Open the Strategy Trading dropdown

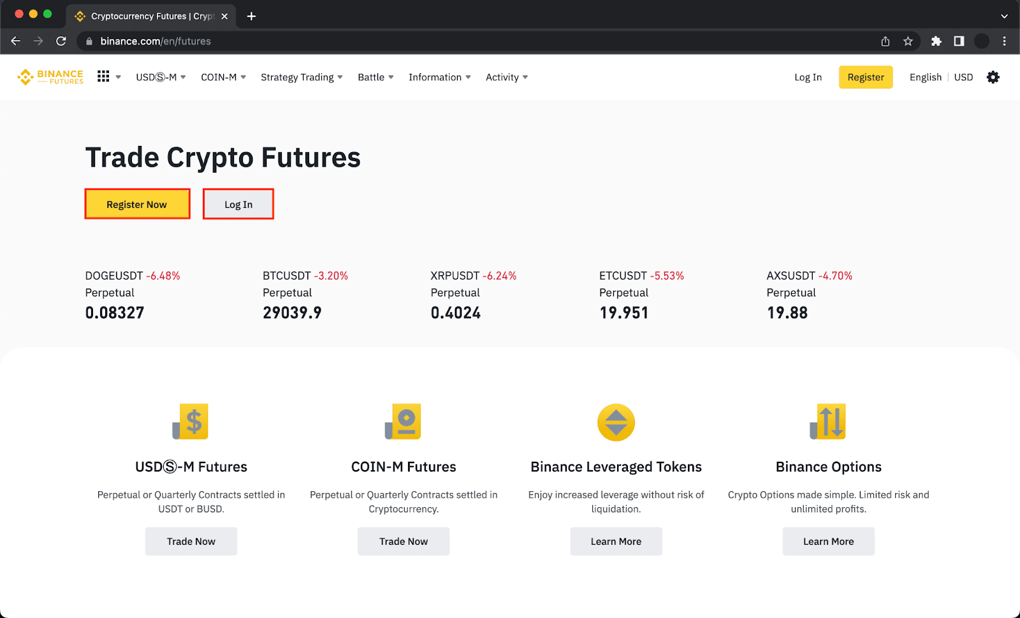tap(302, 77)
